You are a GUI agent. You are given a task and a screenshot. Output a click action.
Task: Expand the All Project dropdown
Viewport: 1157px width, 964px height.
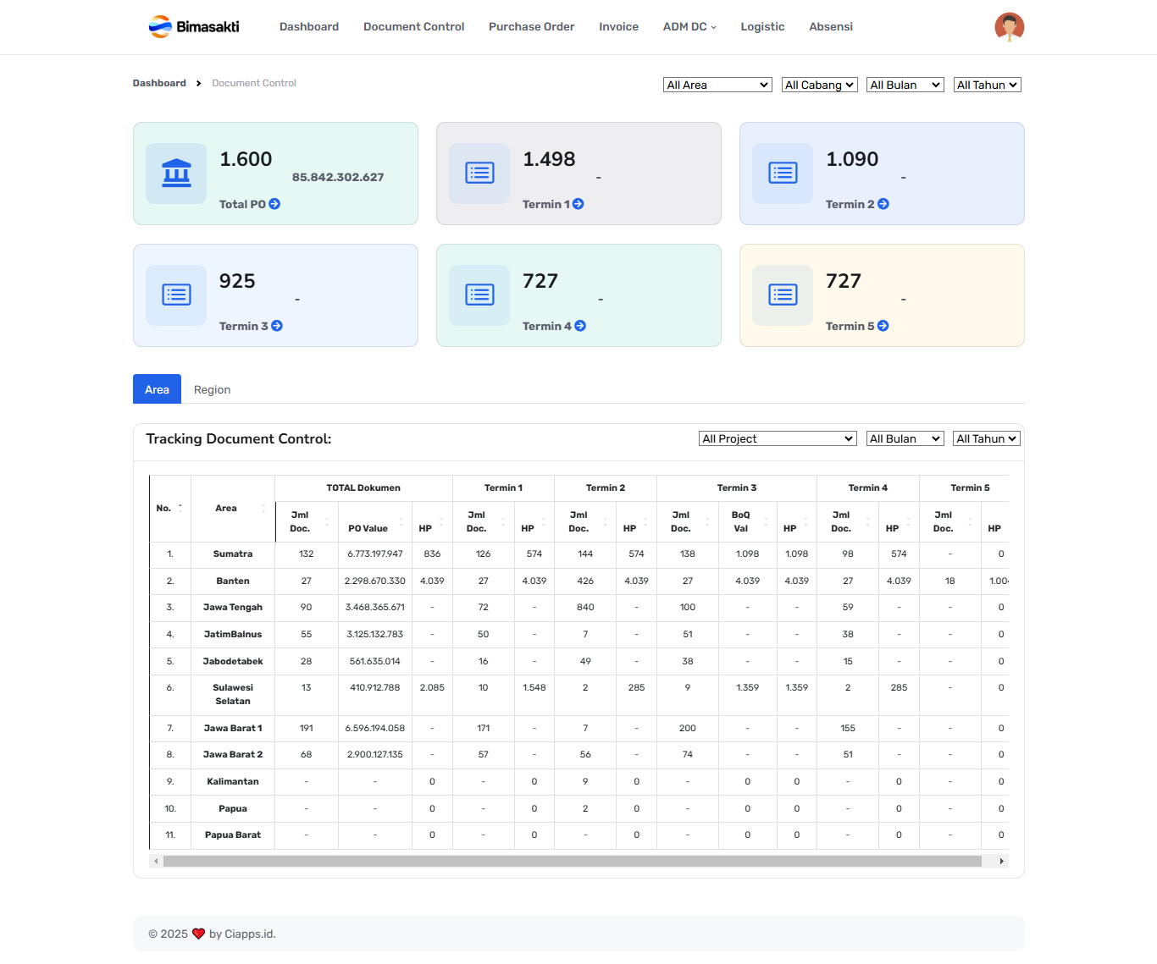point(778,438)
